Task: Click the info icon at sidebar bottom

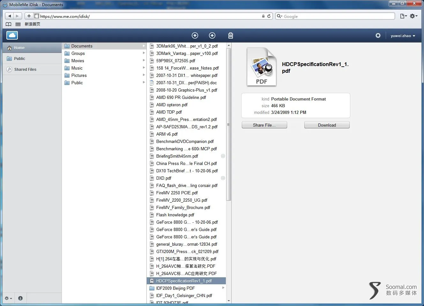Action: pyautogui.click(x=20, y=298)
